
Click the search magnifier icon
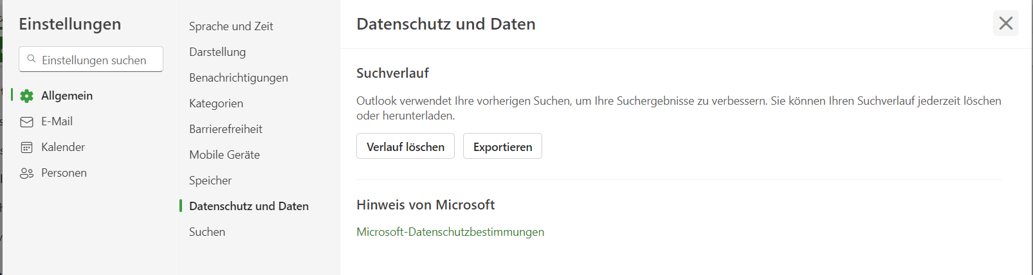pyautogui.click(x=32, y=59)
